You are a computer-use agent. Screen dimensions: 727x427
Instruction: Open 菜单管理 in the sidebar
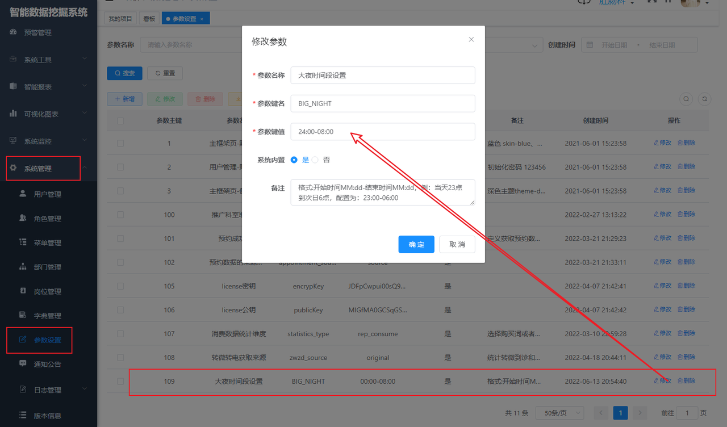(48, 243)
